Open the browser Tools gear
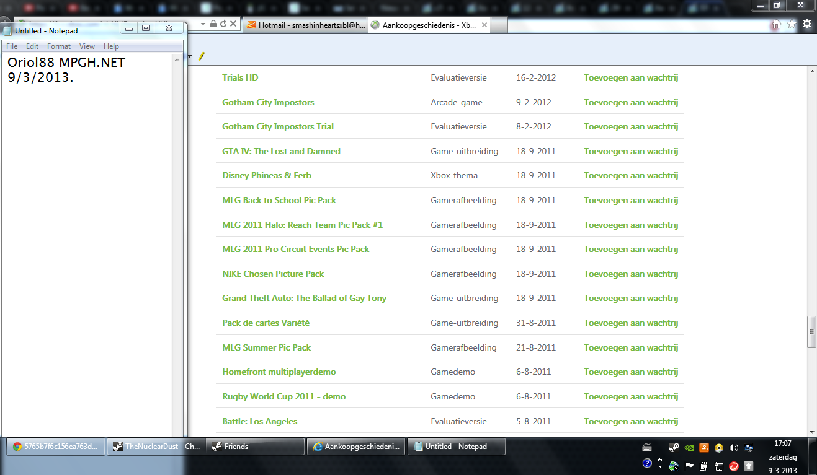Image resolution: width=817 pixels, height=475 pixels. 807,24
